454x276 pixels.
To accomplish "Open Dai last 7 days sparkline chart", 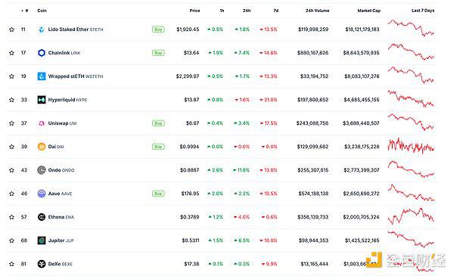I will [411, 146].
